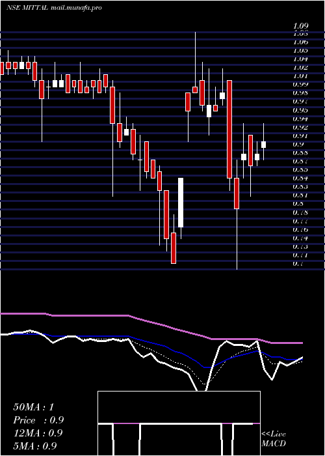Click the 1.02 price axis label
The image size is (325, 456).
300,68
